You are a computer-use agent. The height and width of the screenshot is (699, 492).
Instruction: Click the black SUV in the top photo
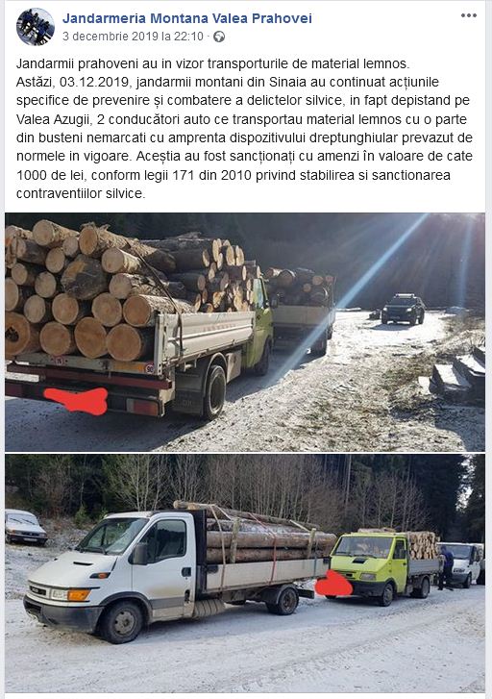point(403,308)
